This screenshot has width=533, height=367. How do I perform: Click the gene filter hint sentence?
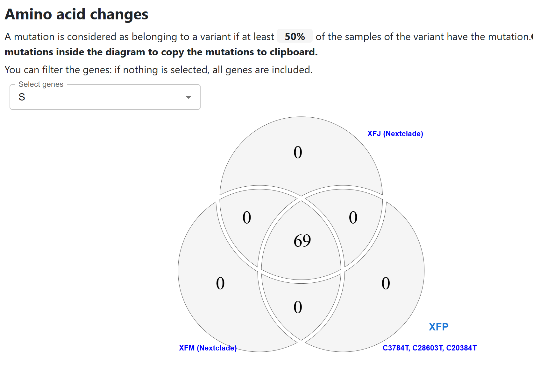point(159,70)
